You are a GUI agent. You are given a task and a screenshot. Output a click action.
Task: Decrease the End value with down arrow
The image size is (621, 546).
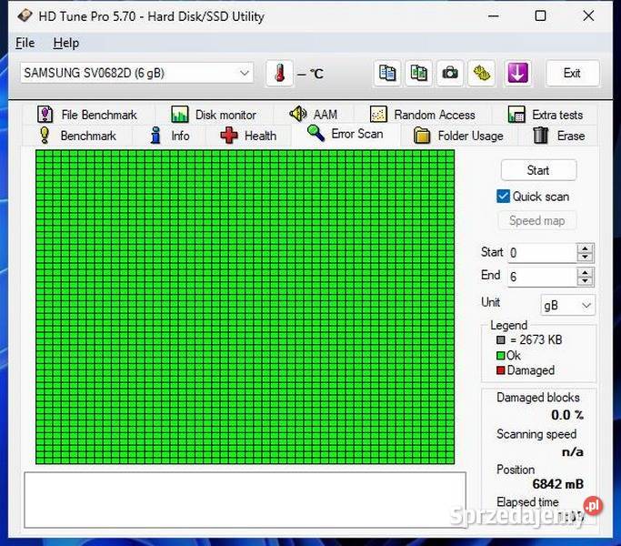(585, 281)
